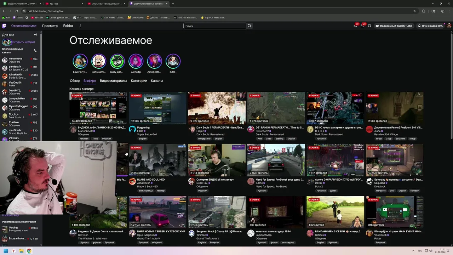Open Windows Start menu

6,251
